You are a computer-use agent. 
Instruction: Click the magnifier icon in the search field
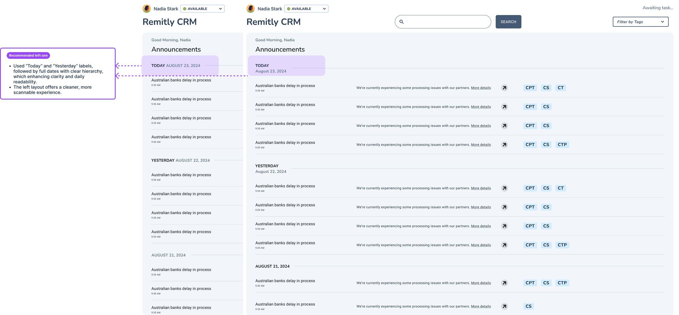pos(402,22)
